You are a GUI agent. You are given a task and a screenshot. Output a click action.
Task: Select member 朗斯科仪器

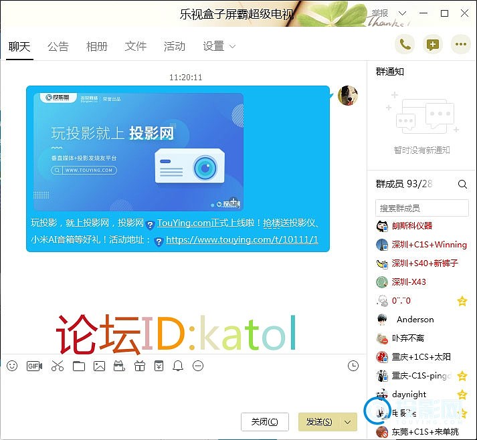click(422, 226)
